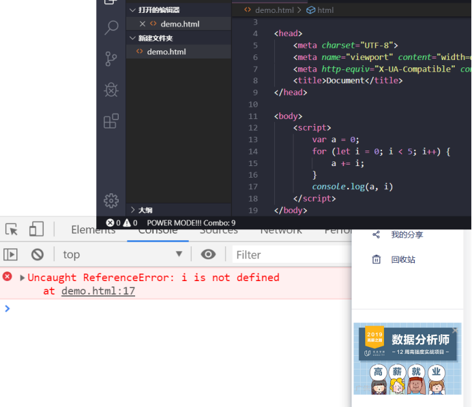This screenshot has height=407, width=472.
Task: Click the console.log(a, i) code line
Action: click(x=353, y=186)
